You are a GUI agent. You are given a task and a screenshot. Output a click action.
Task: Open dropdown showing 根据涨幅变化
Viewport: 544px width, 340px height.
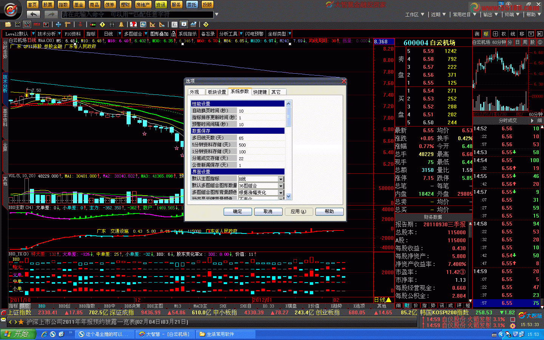click(281, 193)
